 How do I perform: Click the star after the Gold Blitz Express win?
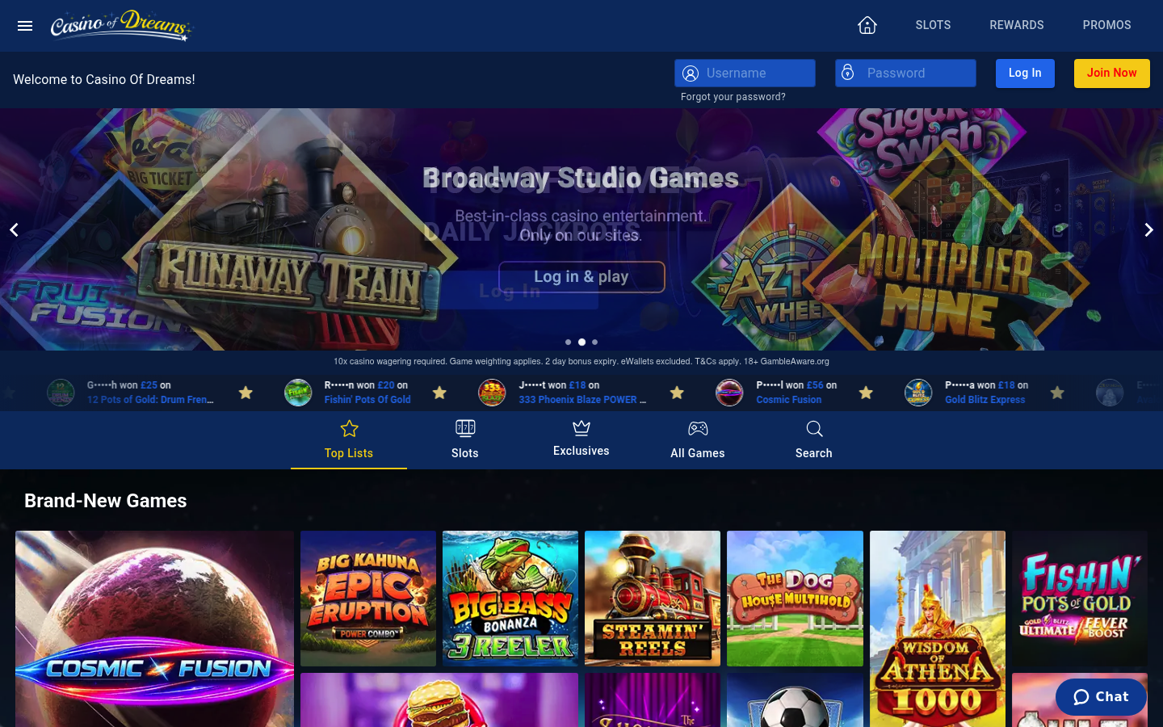tap(1057, 393)
